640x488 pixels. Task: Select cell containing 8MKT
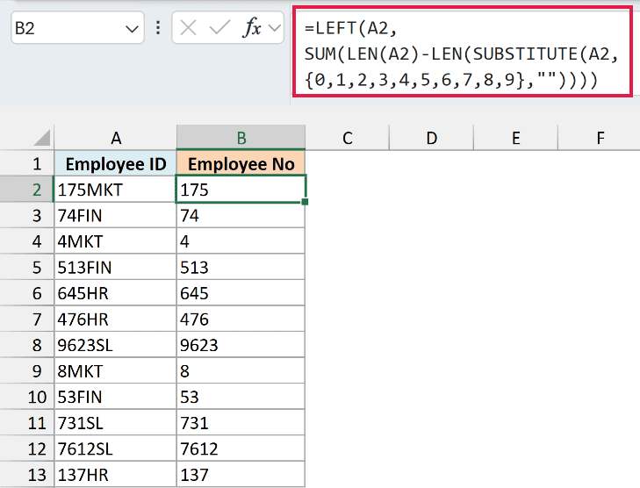pos(116,371)
